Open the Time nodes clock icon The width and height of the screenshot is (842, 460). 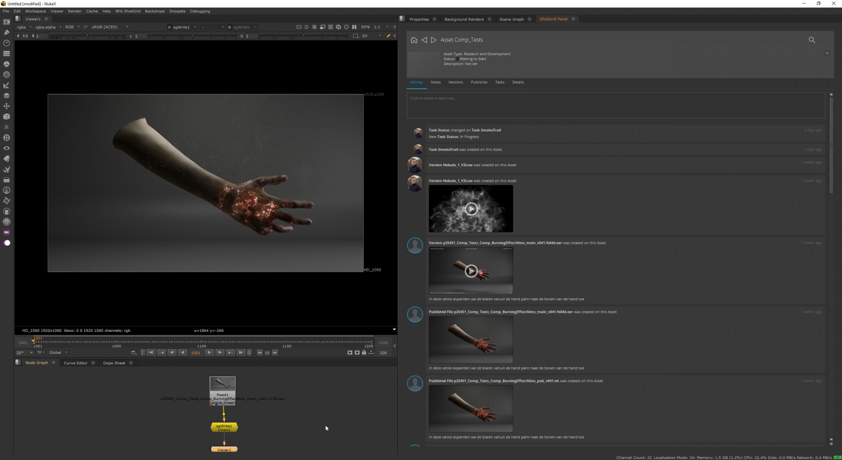pyautogui.click(x=7, y=43)
